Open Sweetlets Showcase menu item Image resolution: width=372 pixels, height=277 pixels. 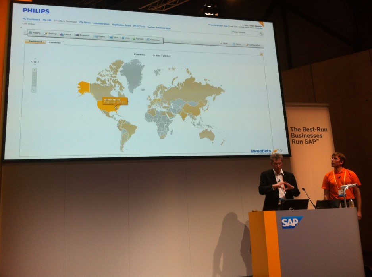65,21
